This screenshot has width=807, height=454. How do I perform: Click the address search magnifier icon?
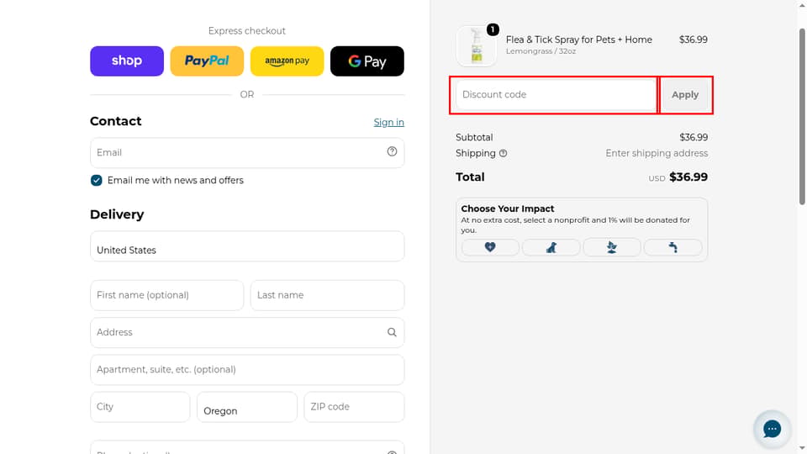392,332
